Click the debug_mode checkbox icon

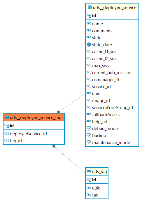click(89, 128)
